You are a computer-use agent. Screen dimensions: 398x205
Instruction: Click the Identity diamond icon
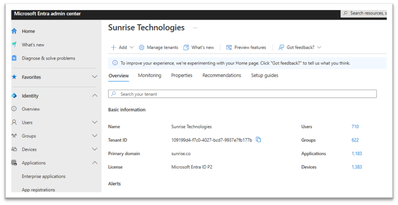(x=14, y=95)
